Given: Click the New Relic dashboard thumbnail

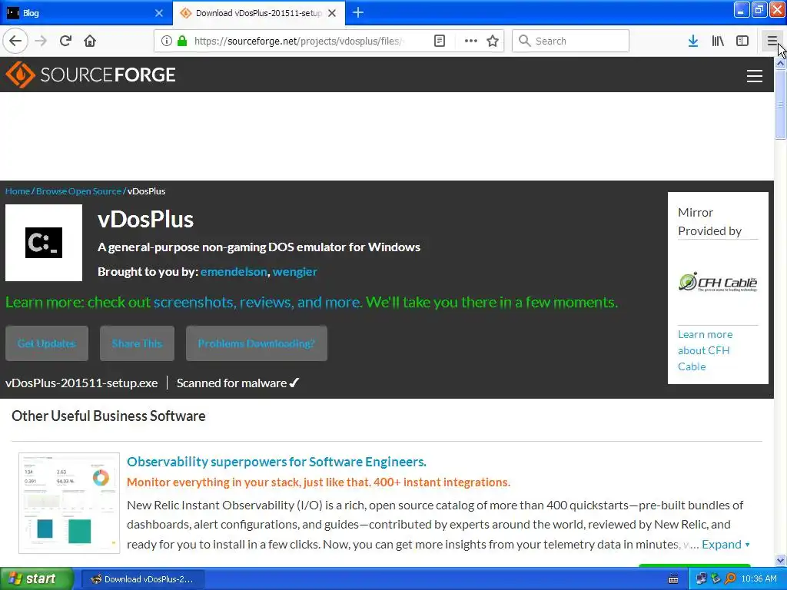Looking at the screenshot, I should [69, 502].
